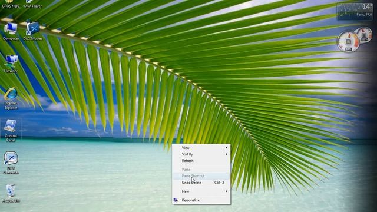
Task: Choose Undo Delete in the context menu
Action: click(201, 183)
